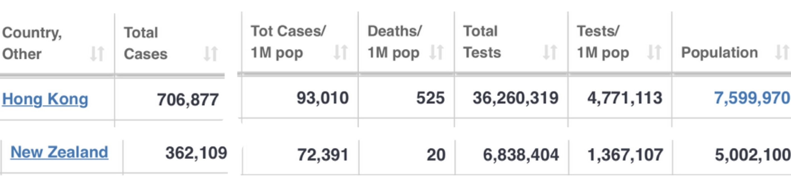Viewport: 791px width, 184px height.
Task: Open the New Zealand country link
Action: pos(59,152)
